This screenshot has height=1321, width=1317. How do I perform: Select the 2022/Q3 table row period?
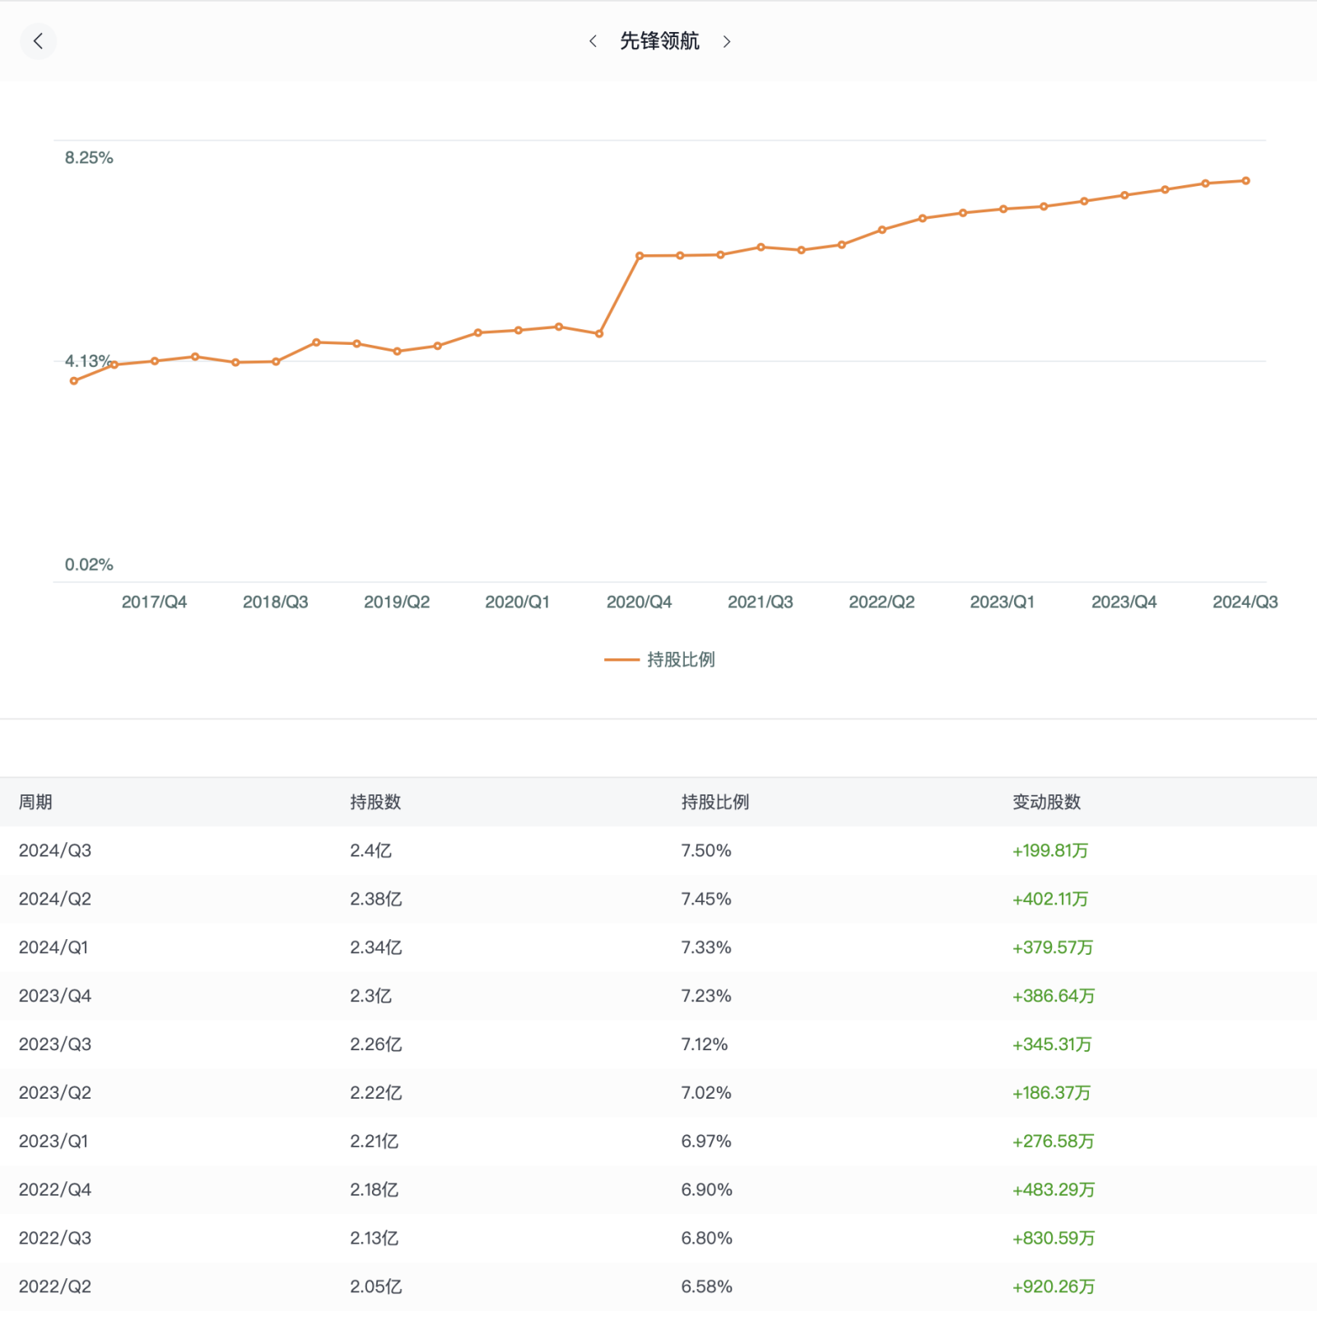point(55,1239)
